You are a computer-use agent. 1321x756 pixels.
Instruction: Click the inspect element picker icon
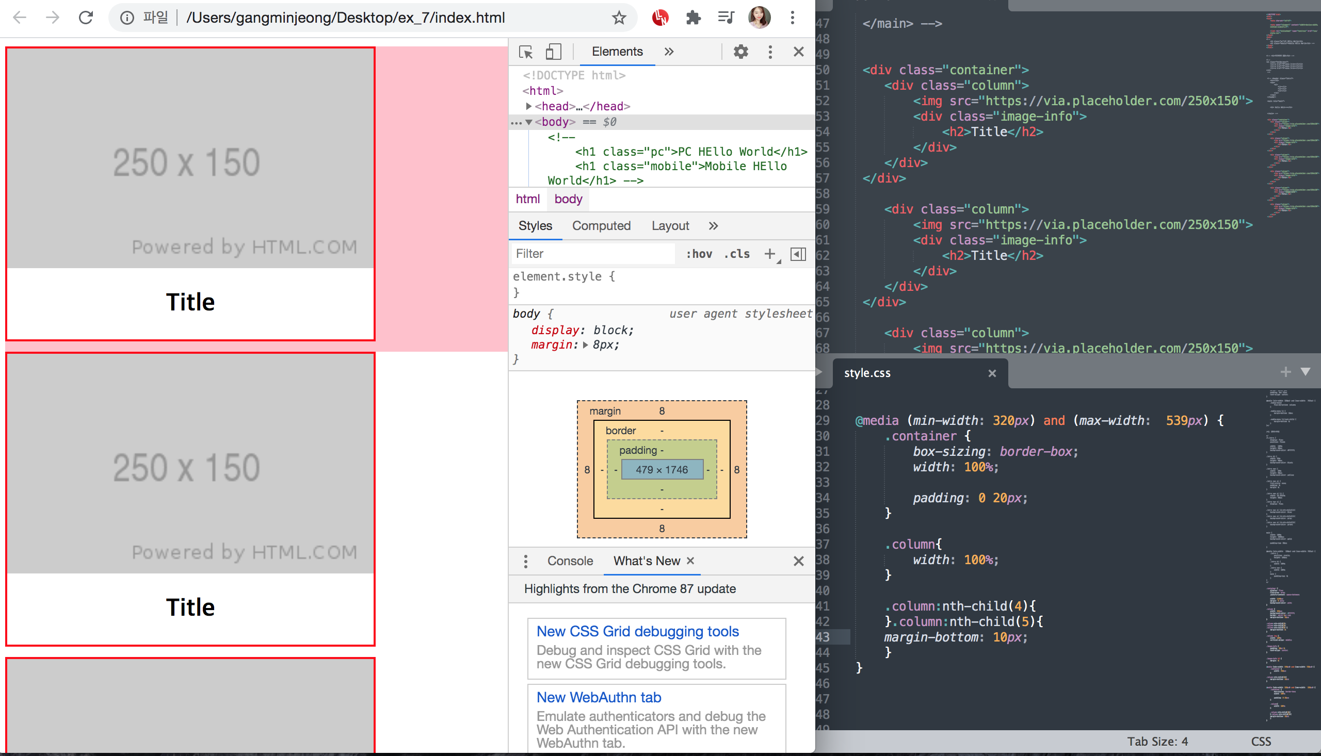[x=525, y=52]
